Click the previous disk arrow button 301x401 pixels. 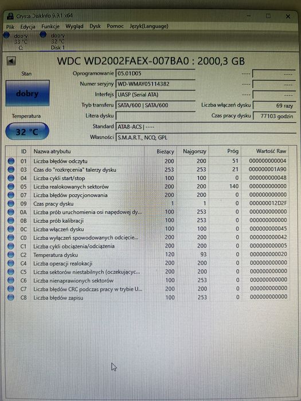[x=11, y=61]
